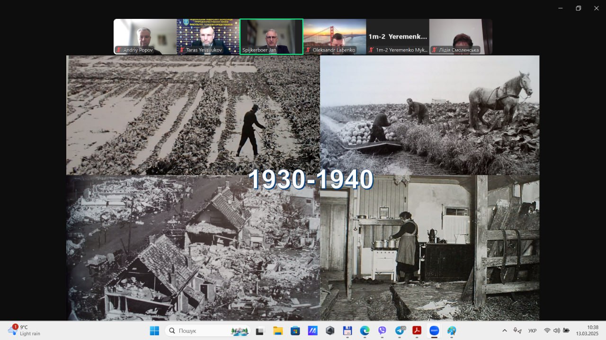Open Microsoft Store from taskbar
This screenshot has width=606, height=340.
[295, 331]
